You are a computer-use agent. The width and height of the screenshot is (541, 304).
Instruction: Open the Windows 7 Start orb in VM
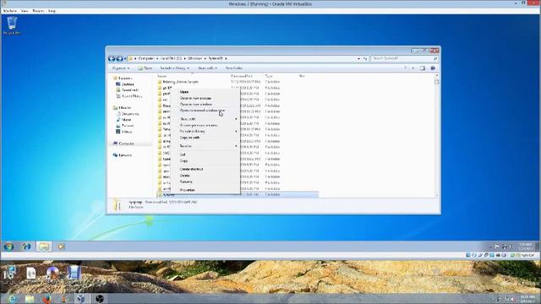(x=9, y=247)
